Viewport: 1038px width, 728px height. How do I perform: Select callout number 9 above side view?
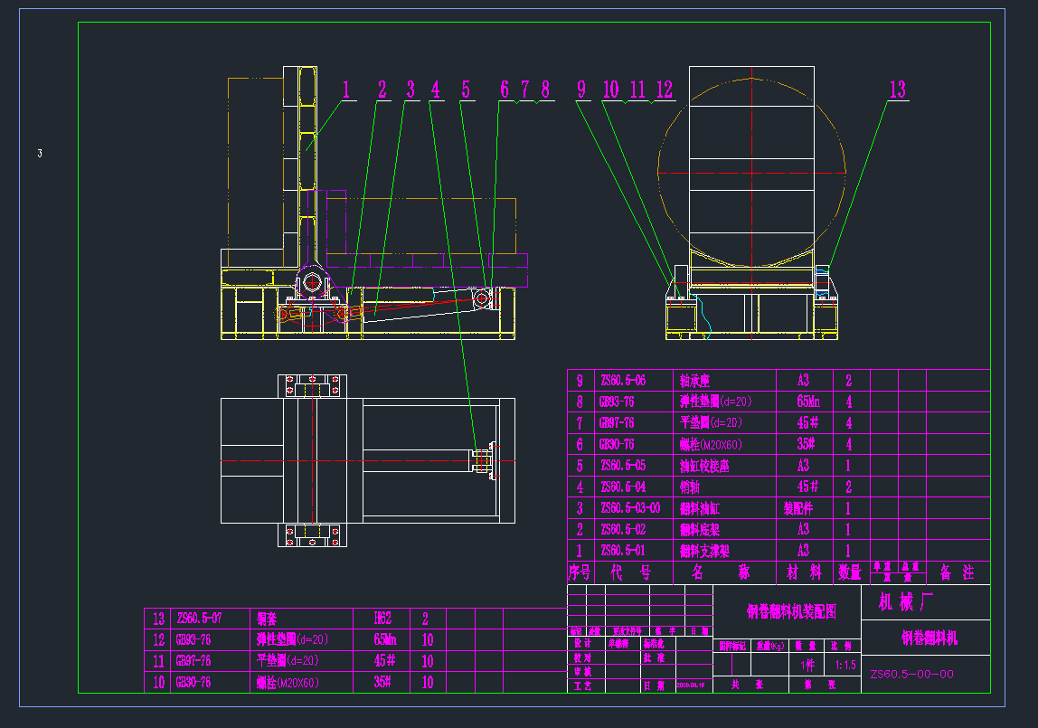coord(581,90)
